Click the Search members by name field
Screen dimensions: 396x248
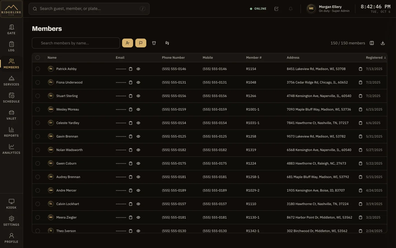pyautogui.click(x=76, y=43)
